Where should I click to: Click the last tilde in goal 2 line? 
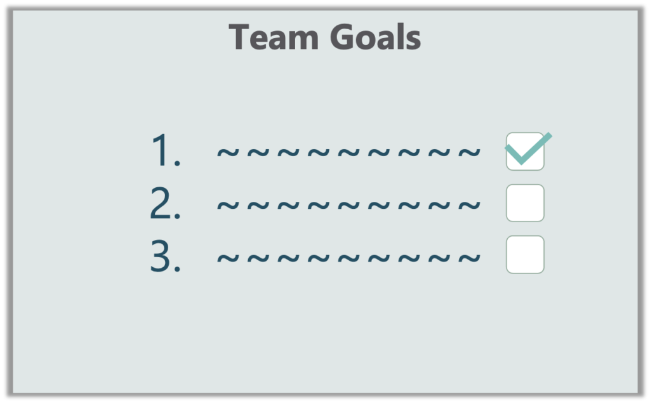click(x=469, y=205)
